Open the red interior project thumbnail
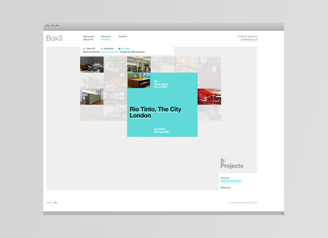Image resolution: width=328 pixels, height=238 pixels. pos(209,96)
